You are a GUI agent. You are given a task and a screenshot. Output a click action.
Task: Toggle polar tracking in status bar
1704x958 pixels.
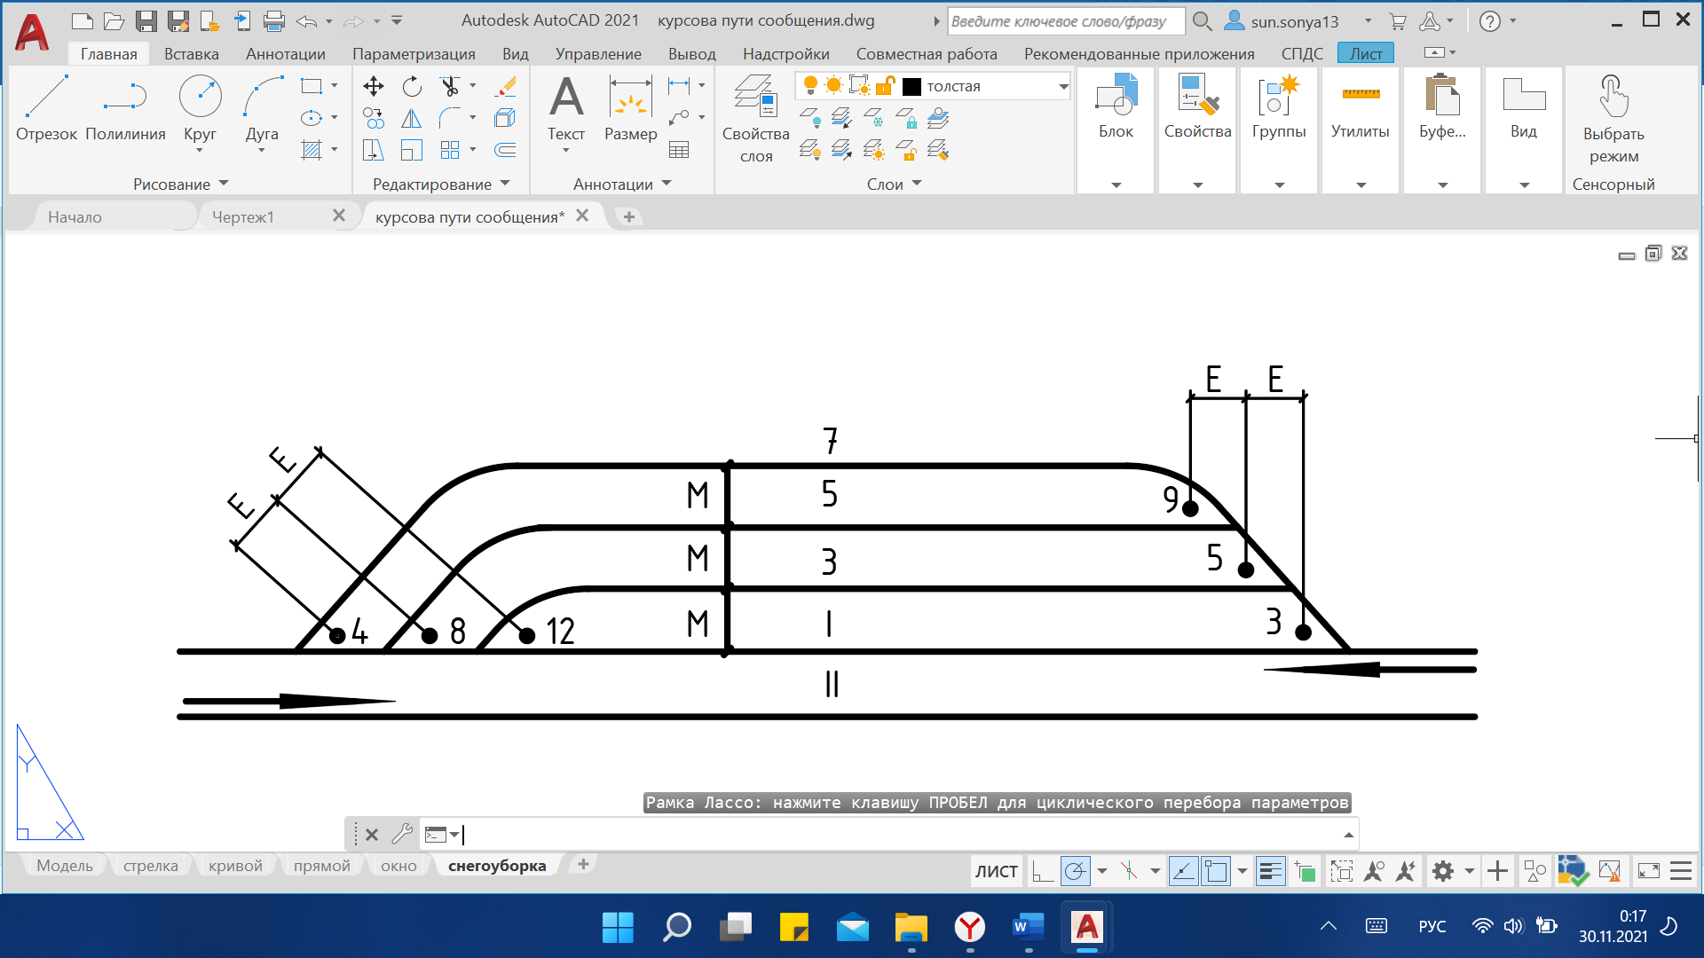point(1076,872)
